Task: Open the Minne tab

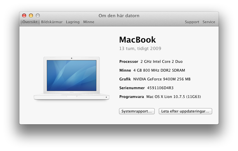Action: click(89, 22)
